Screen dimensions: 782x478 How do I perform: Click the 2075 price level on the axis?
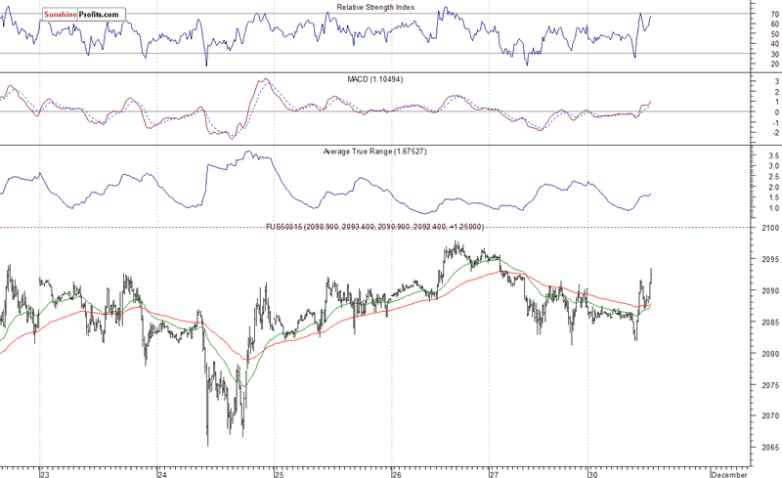click(x=770, y=385)
